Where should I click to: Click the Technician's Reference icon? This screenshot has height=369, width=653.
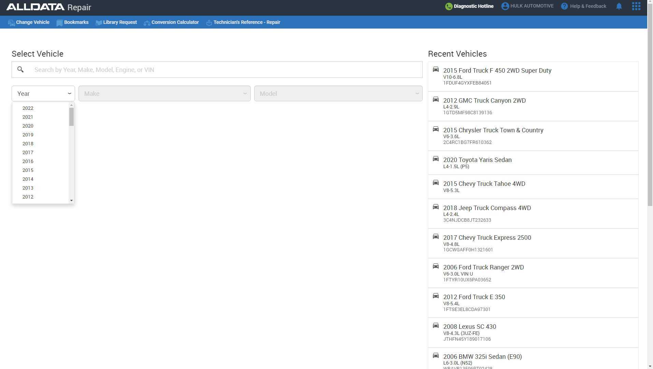(x=209, y=23)
